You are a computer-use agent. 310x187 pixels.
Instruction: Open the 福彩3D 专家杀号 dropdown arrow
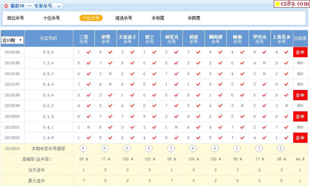click(x=59, y=6)
